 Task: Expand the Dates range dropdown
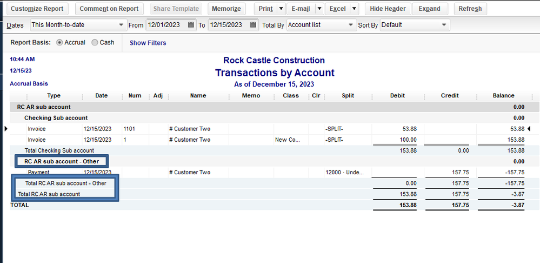(x=121, y=25)
